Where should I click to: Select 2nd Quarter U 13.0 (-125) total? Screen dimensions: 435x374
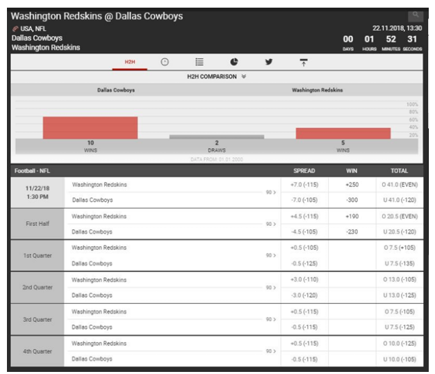[x=400, y=295]
